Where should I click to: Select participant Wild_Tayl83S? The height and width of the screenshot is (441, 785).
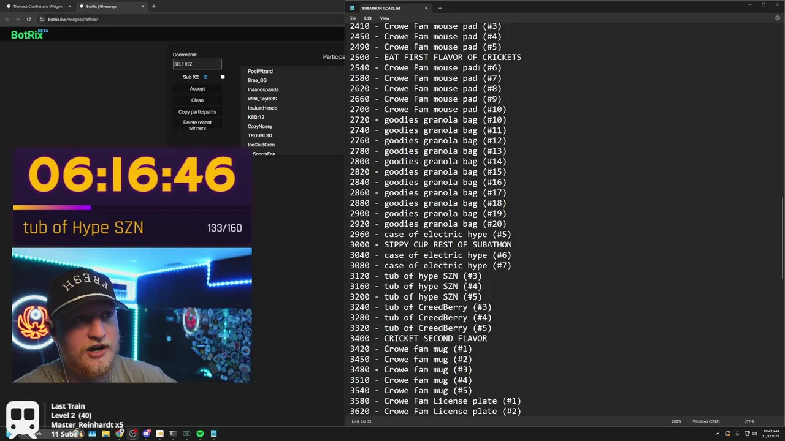click(262, 99)
